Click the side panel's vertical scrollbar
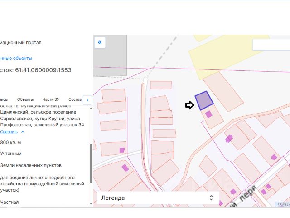The width and height of the screenshot is (290, 218). point(91,163)
